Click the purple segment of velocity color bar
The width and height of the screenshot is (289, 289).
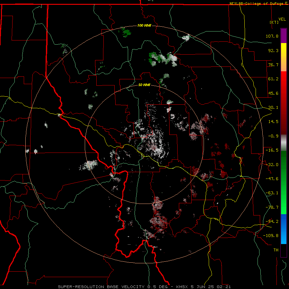pos(284,36)
